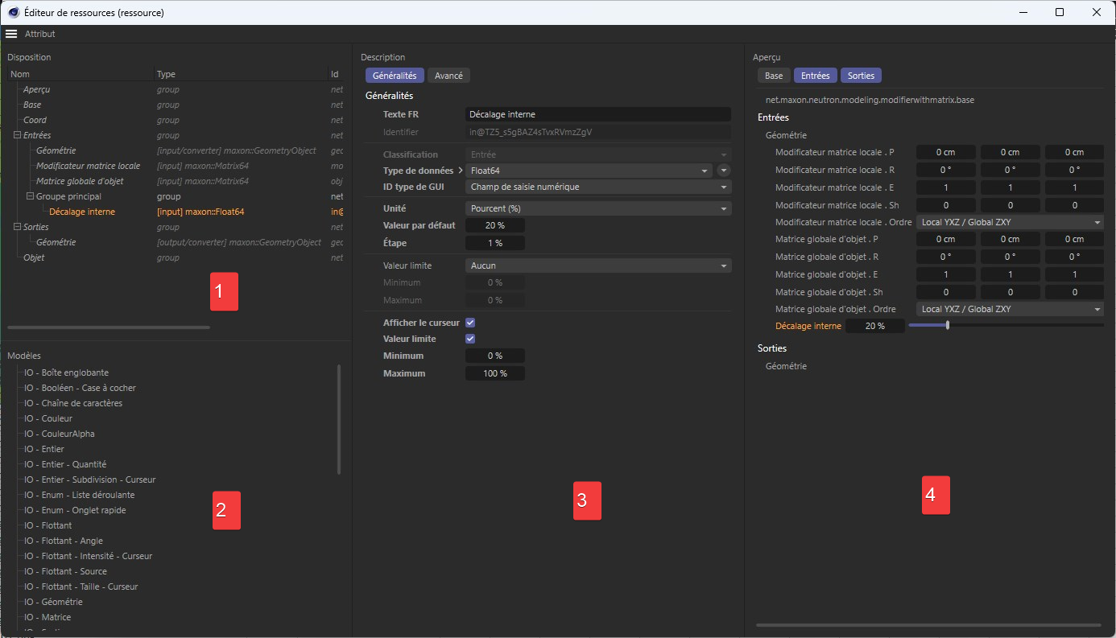Click the Entrées button in Aperçu panel
Image resolution: width=1116 pixels, height=638 pixels.
(x=815, y=76)
